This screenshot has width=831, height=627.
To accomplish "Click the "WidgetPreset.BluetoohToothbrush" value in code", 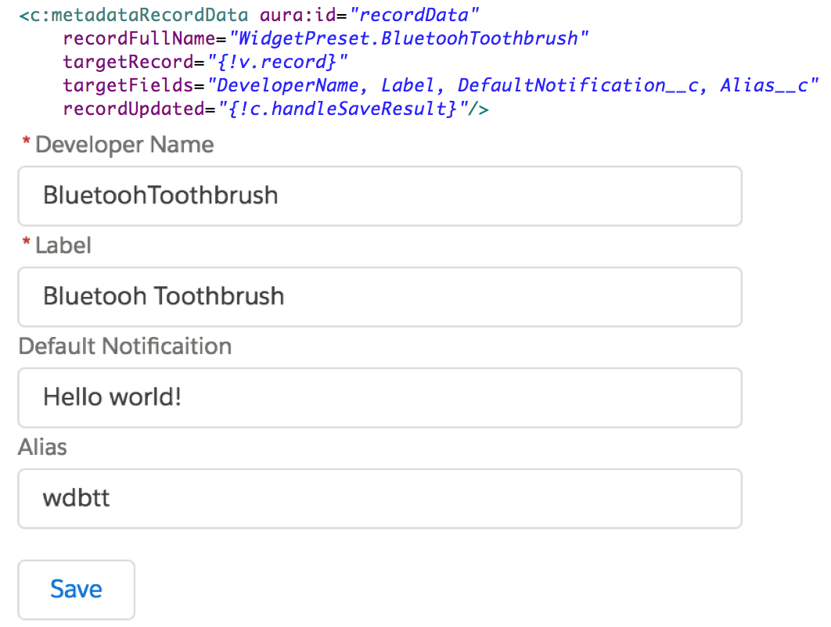I will point(408,38).
